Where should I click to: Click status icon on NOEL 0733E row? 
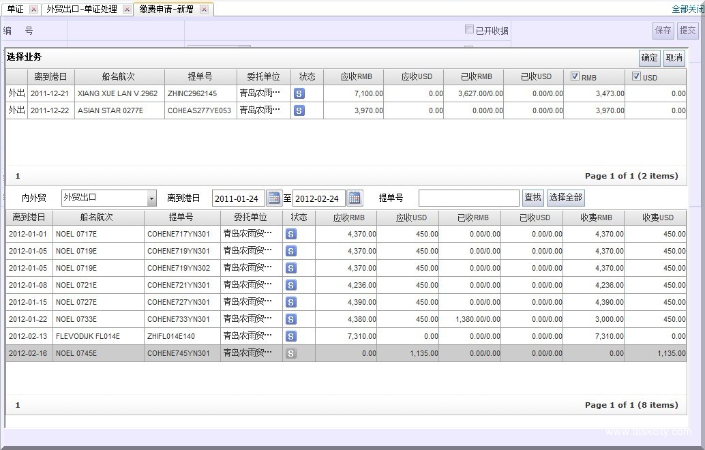(292, 319)
